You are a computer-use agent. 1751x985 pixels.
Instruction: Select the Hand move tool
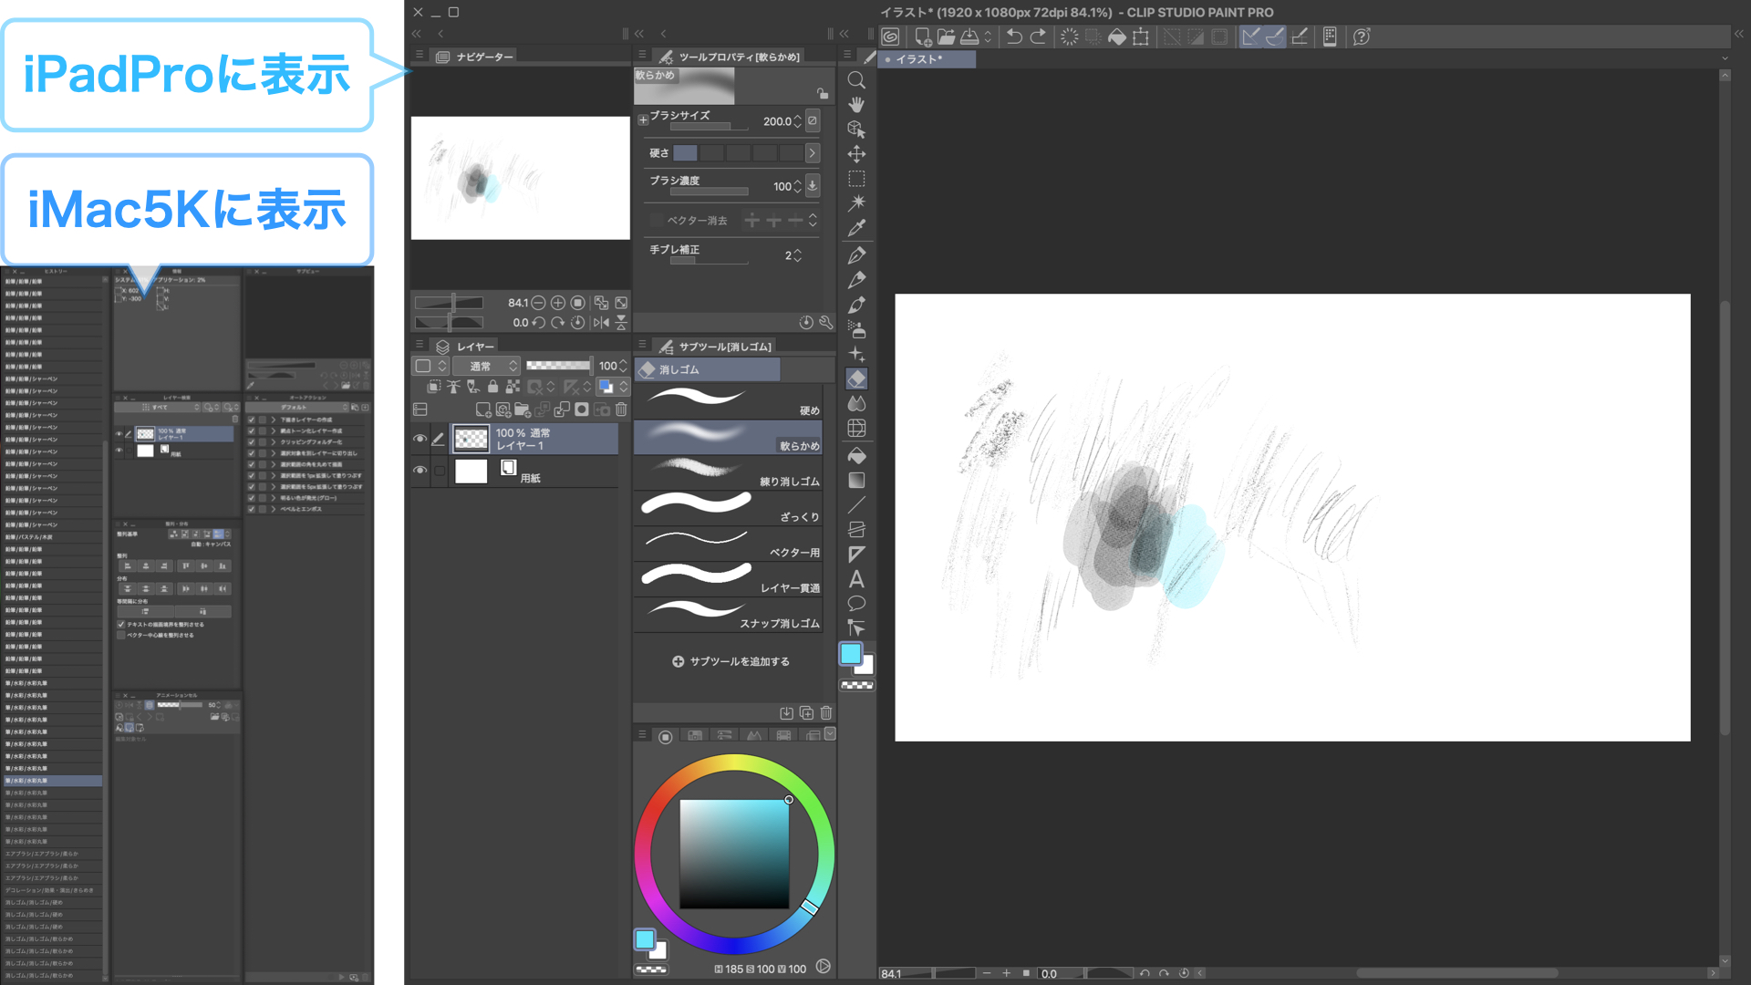(x=855, y=105)
